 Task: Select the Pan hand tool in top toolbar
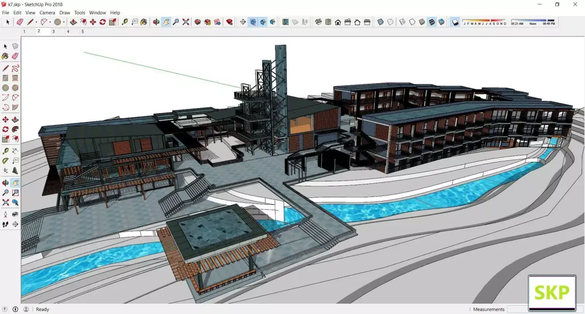pyautogui.click(x=166, y=22)
